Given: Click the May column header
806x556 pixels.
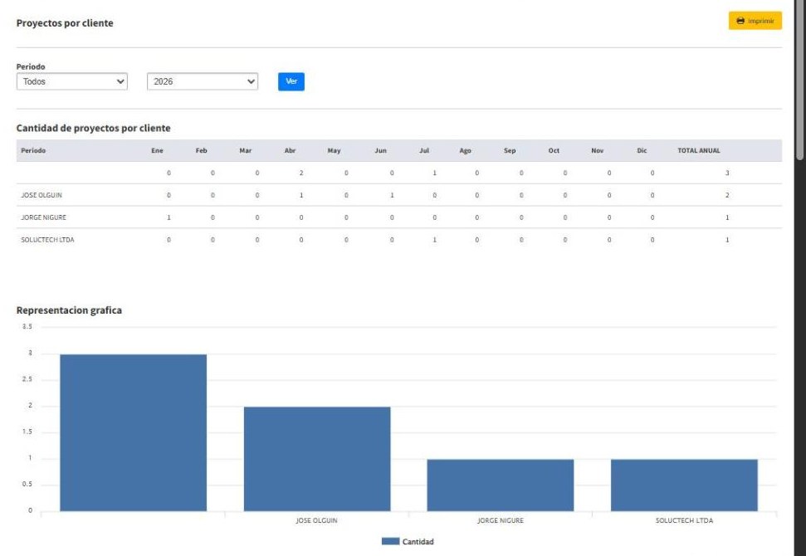Looking at the screenshot, I should click(335, 150).
